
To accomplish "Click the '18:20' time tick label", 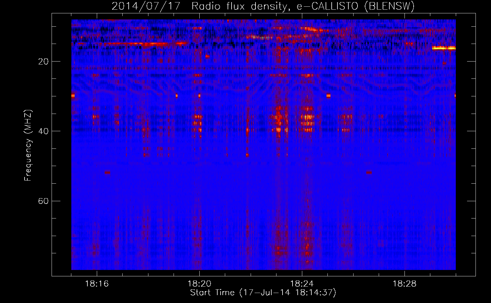I will (x=199, y=284).
